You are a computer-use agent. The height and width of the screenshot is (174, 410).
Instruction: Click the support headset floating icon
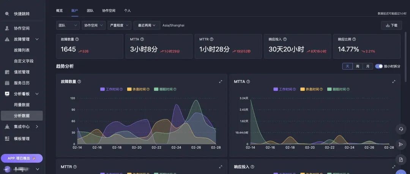pyautogui.click(x=401, y=129)
